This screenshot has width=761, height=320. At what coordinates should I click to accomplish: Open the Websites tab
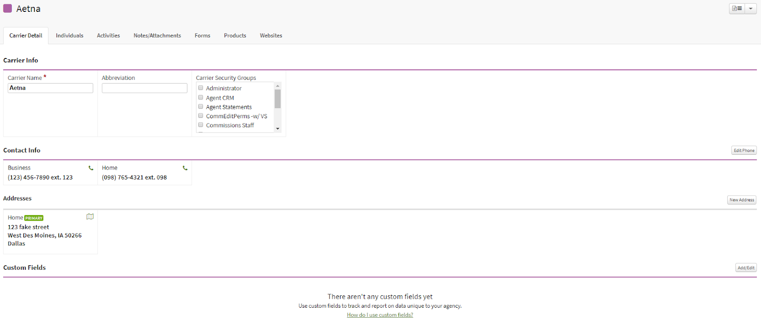[271, 36]
